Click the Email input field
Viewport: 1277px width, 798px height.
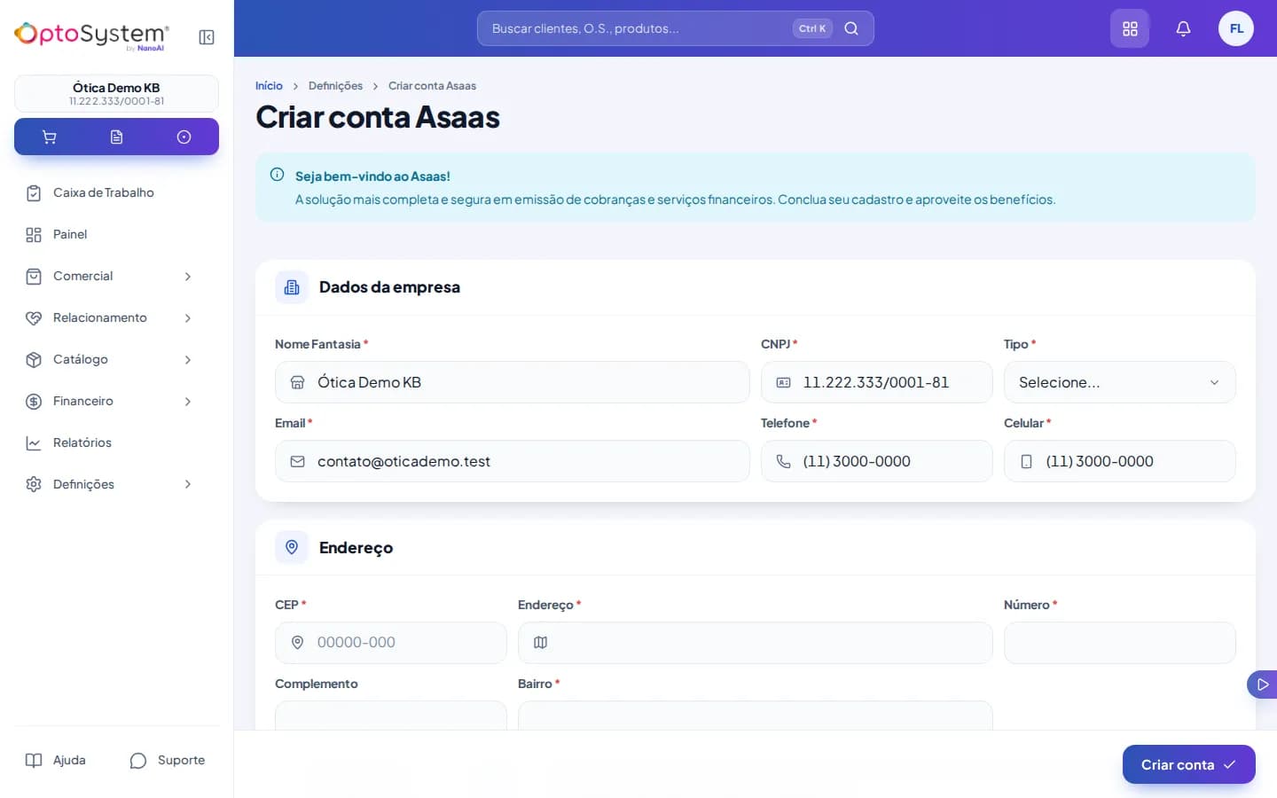[x=513, y=461]
